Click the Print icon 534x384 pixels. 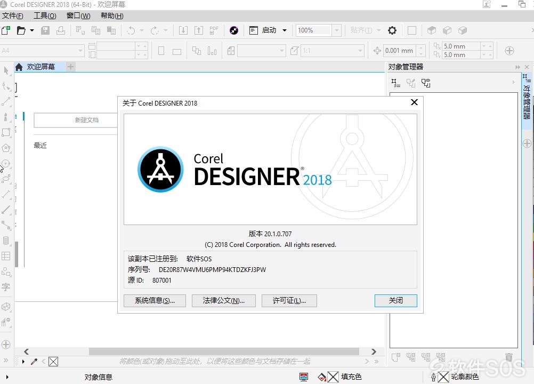pyautogui.click(x=61, y=30)
